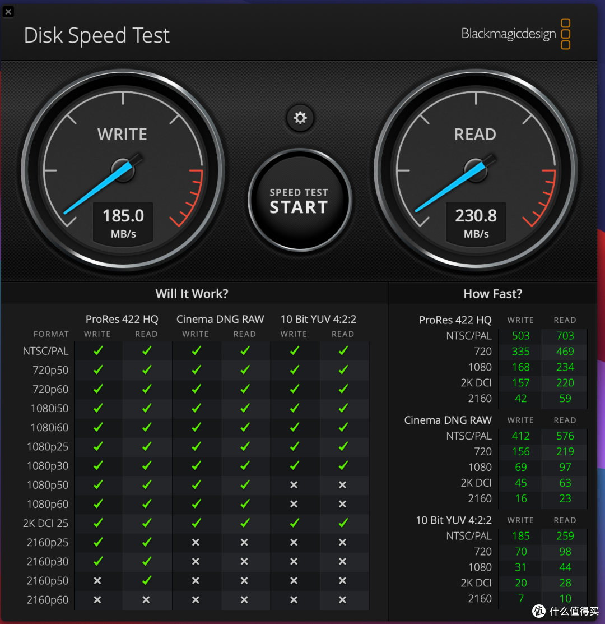Select the 'Will It Work?' heading
The width and height of the screenshot is (605, 624).
(x=192, y=294)
